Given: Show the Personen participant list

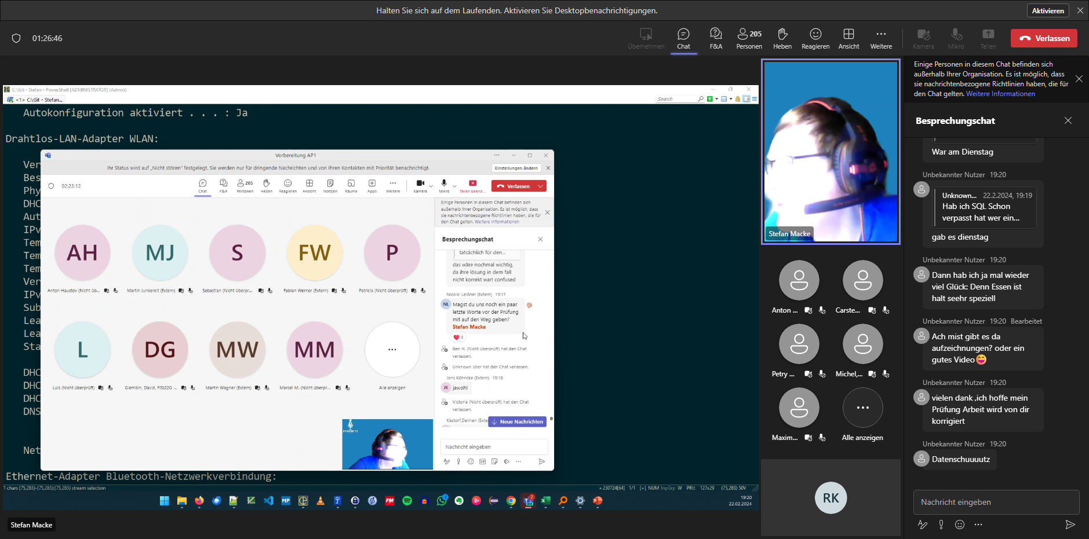Looking at the screenshot, I should (x=749, y=38).
